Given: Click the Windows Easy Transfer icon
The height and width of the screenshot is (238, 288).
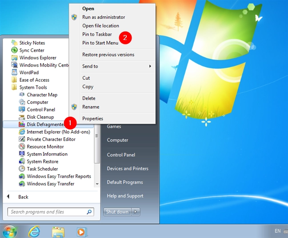Looking at the screenshot, I should pos(22,183).
